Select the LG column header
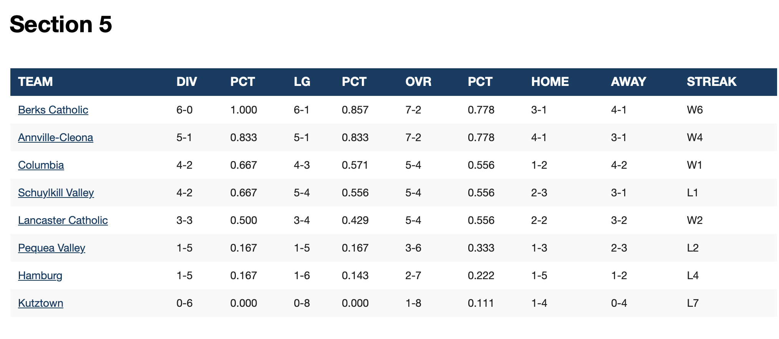This screenshot has width=779, height=339. pos(302,82)
